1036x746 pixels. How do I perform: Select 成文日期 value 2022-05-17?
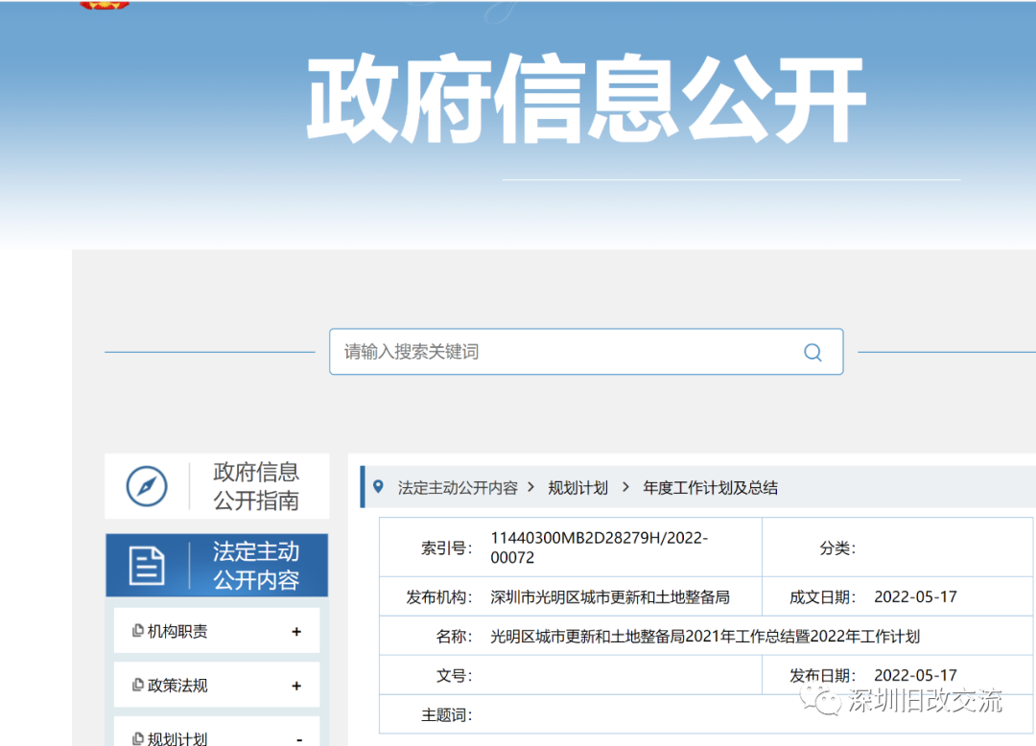pos(915,596)
